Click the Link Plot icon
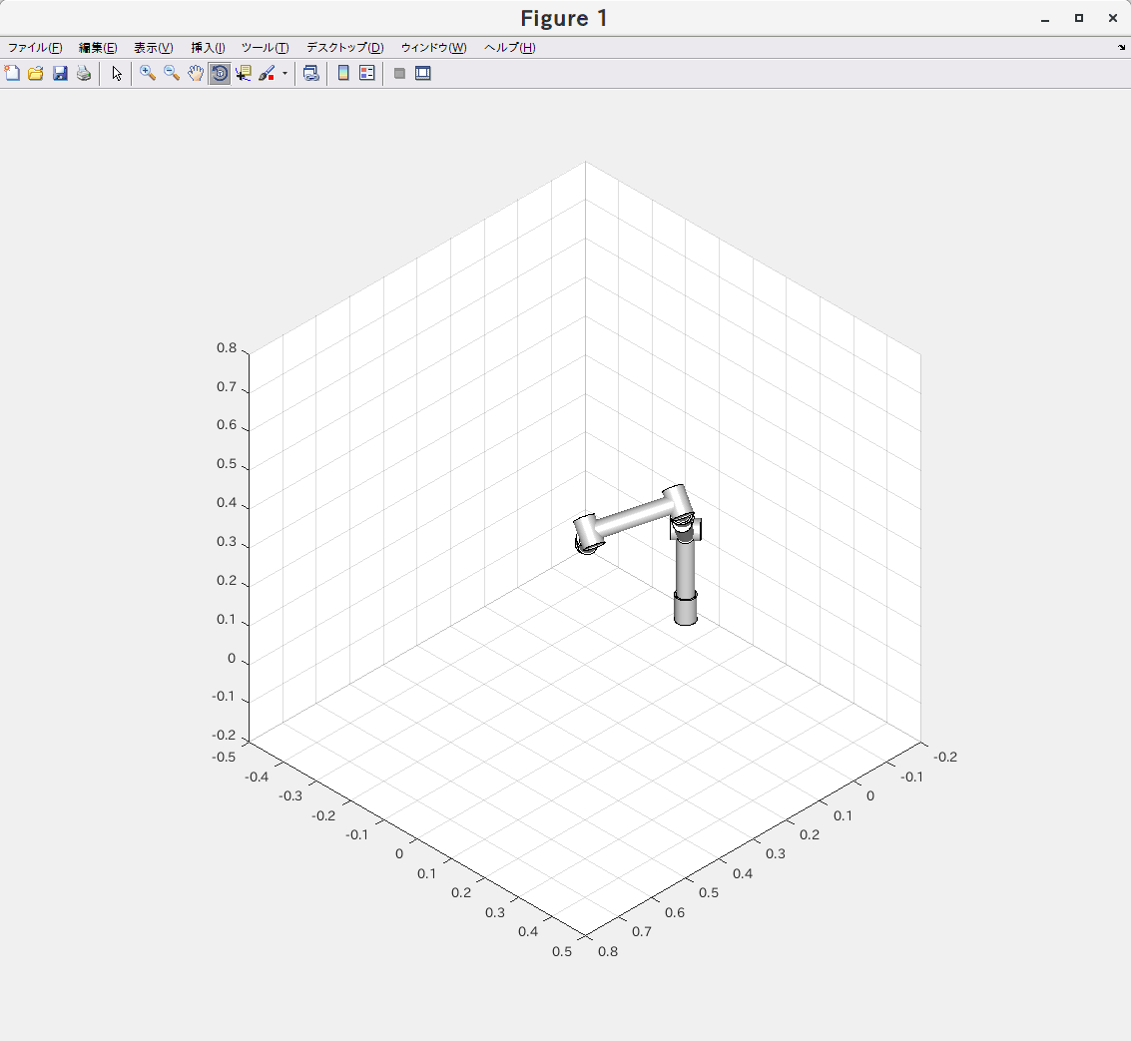 coord(311,74)
